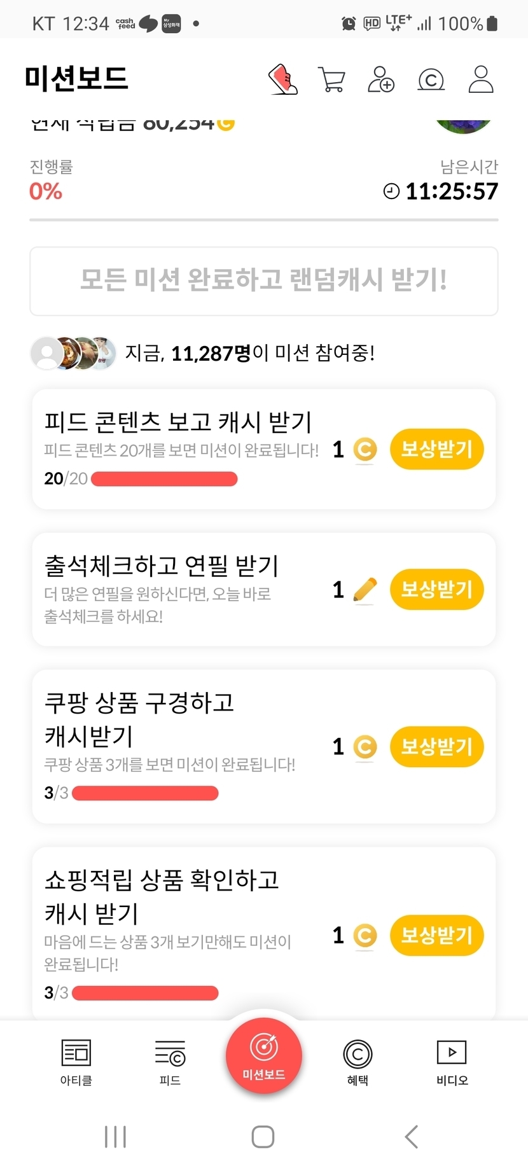
Task: Claim reward for 피드 콘텐츠 mission
Action: tap(436, 449)
